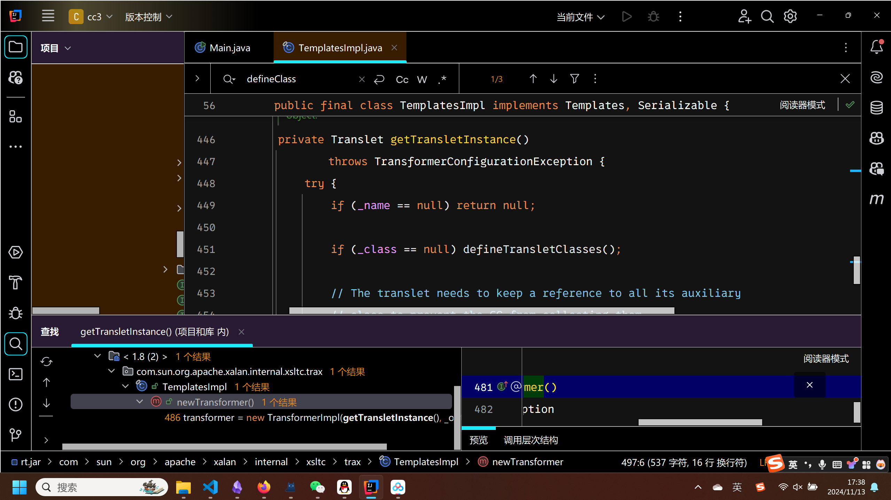Open the Find tool window icon

click(x=16, y=344)
